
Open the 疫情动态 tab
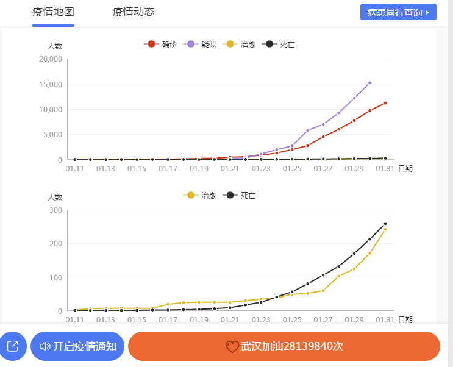pos(133,12)
